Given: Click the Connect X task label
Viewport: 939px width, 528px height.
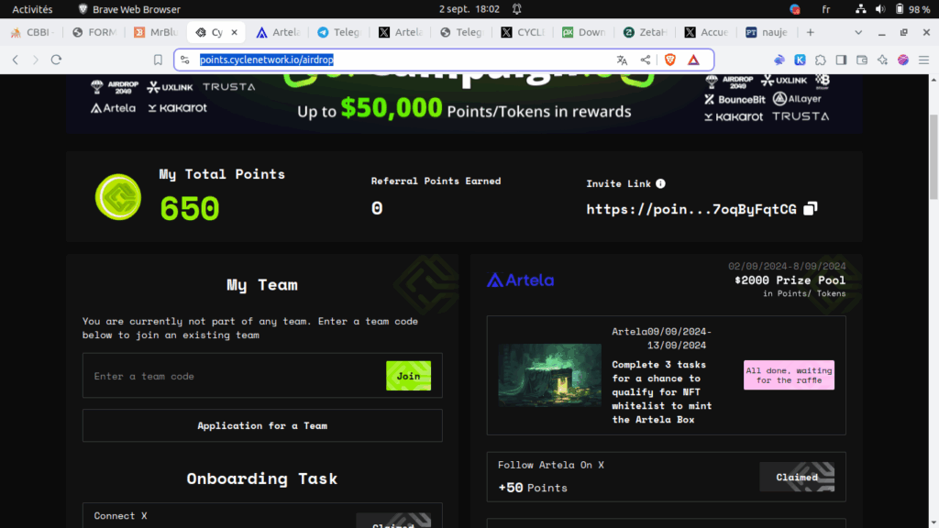Looking at the screenshot, I should pos(120,516).
